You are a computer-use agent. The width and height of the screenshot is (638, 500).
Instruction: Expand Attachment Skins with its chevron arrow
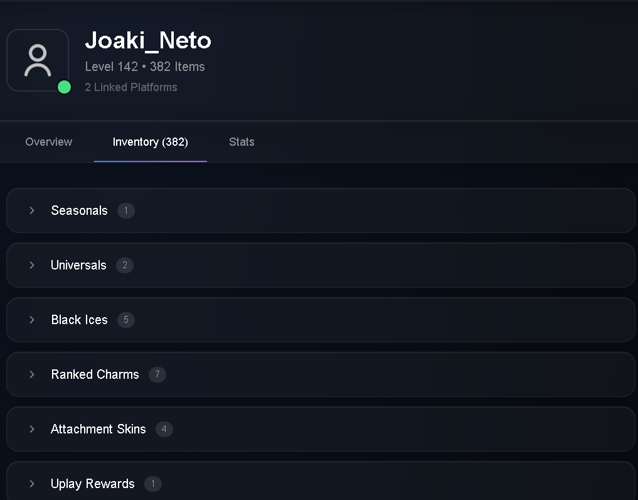32,428
